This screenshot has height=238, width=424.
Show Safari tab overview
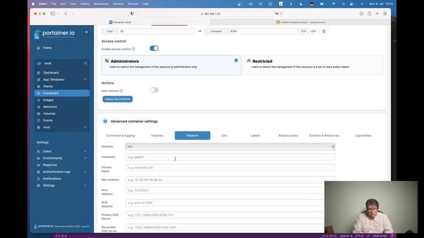coord(385,13)
